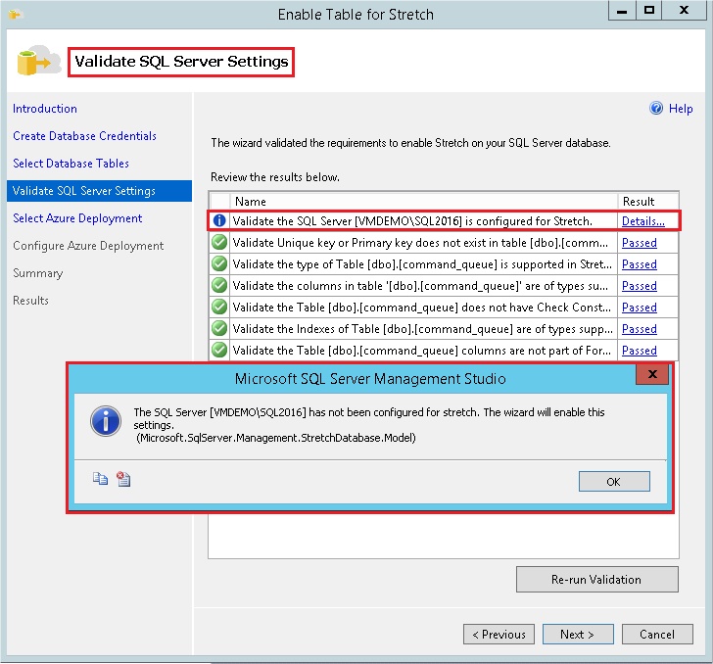Click the blue Help question mark icon
The height and width of the screenshot is (664, 713).
[656, 109]
